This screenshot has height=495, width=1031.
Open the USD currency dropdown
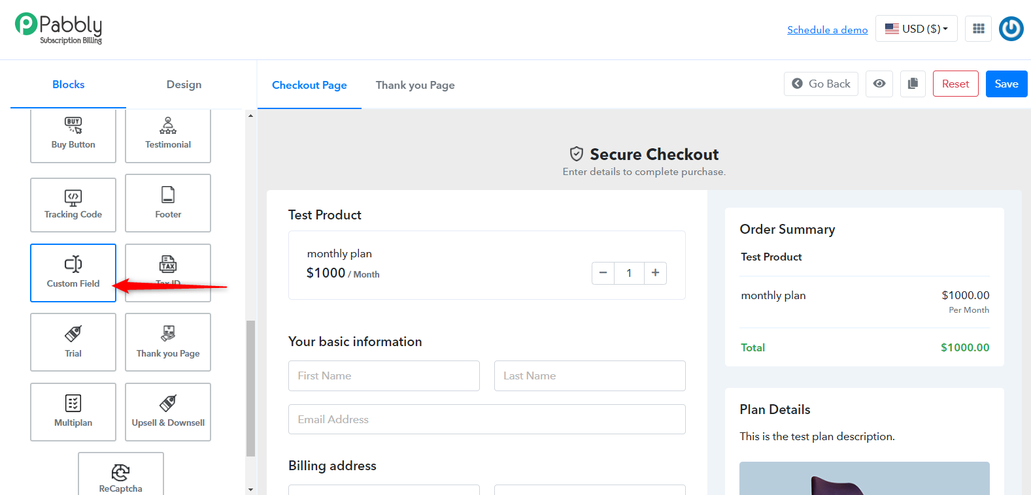(917, 29)
